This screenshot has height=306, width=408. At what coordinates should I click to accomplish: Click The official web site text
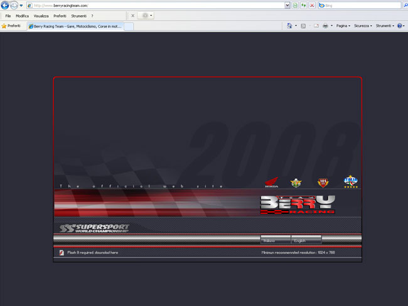point(141,186)
